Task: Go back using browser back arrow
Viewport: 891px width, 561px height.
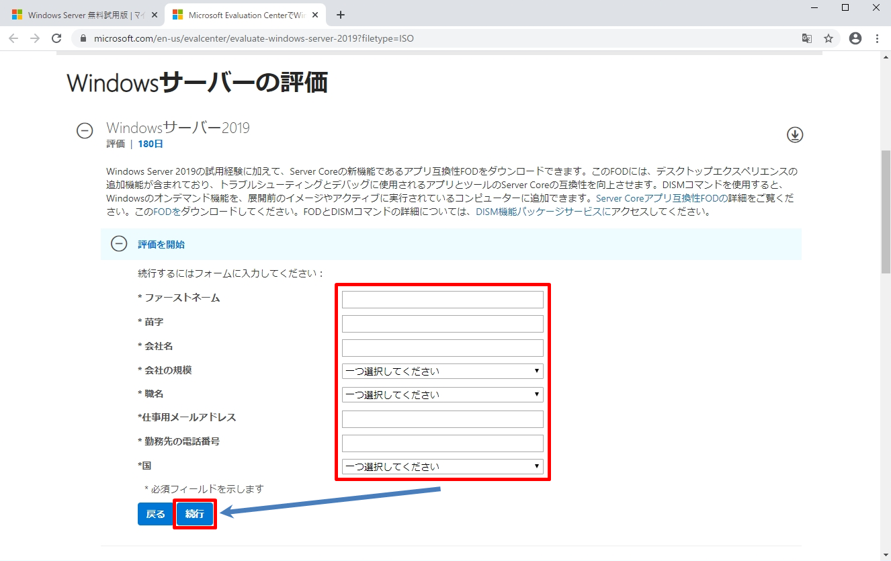Action: tap(13, 38)
